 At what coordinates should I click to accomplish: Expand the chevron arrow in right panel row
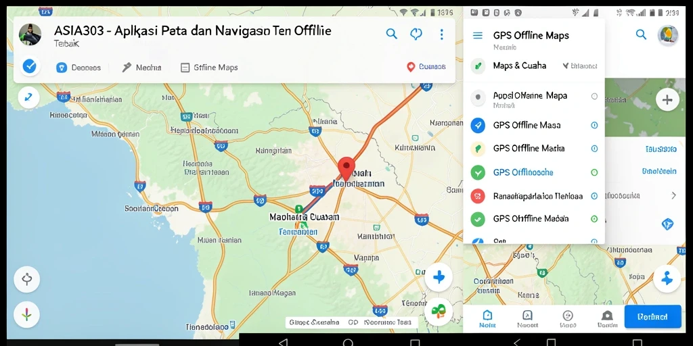coord(673,195)
